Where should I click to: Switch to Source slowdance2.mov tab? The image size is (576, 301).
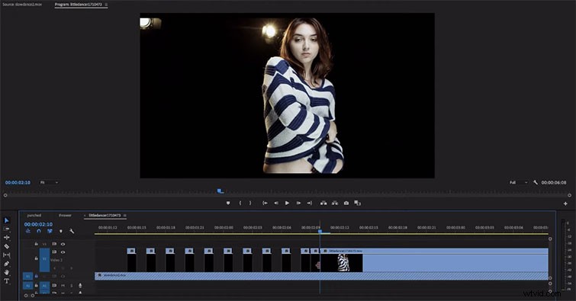coord(22,5)
